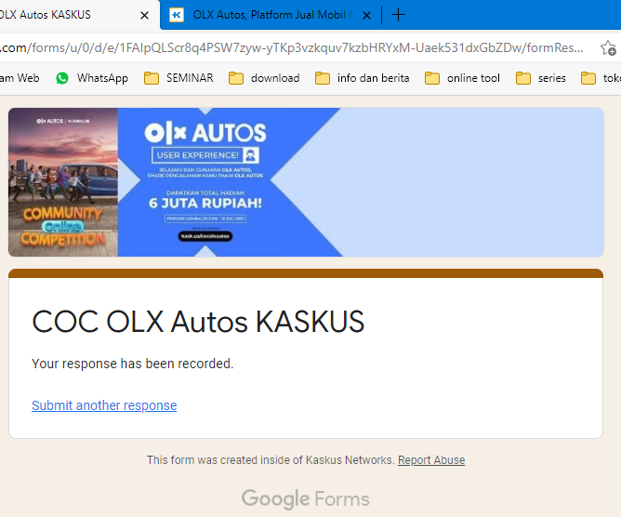Click 'This form was created inside of Kaskus Networks' text
621x517 pixels.
click(x=271, y=460)
